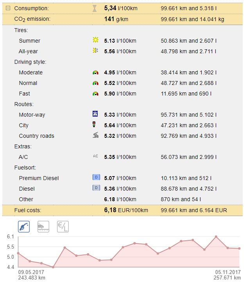Click the CO2 emission row label
This screenshot has width=245, height=283.
[32, 19]
